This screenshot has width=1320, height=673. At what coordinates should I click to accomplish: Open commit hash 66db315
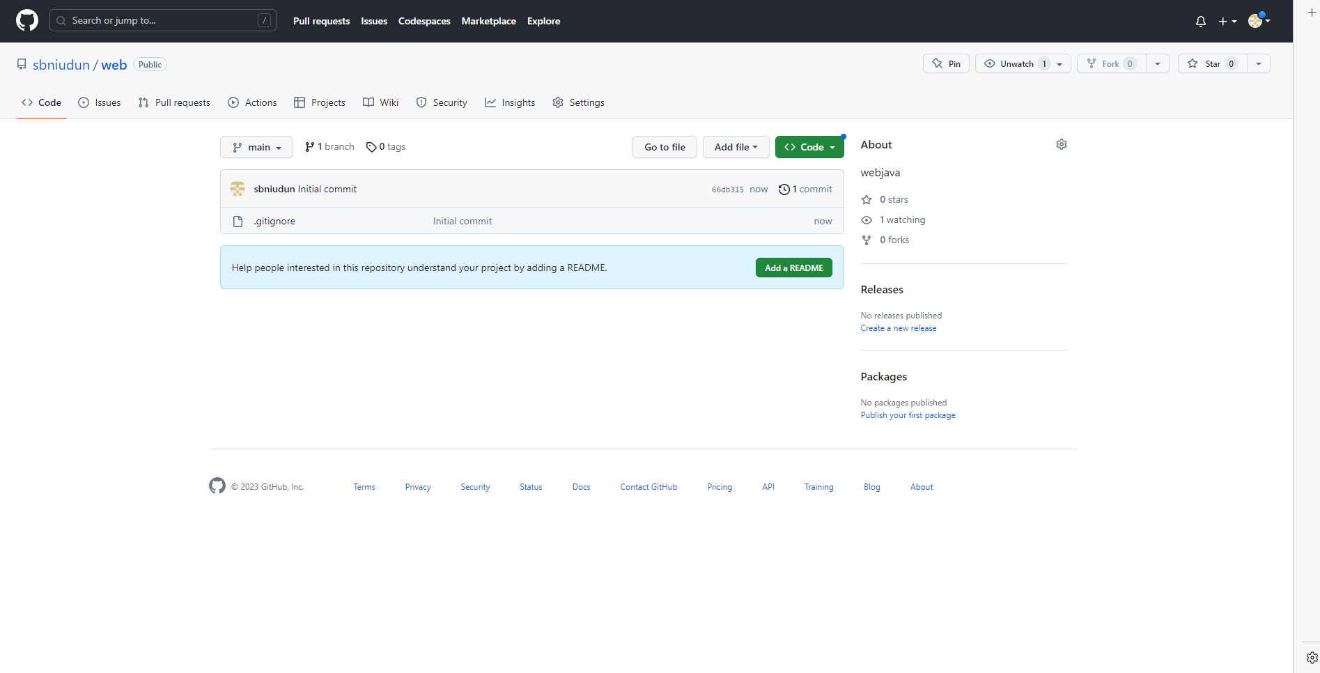(728, 189)
